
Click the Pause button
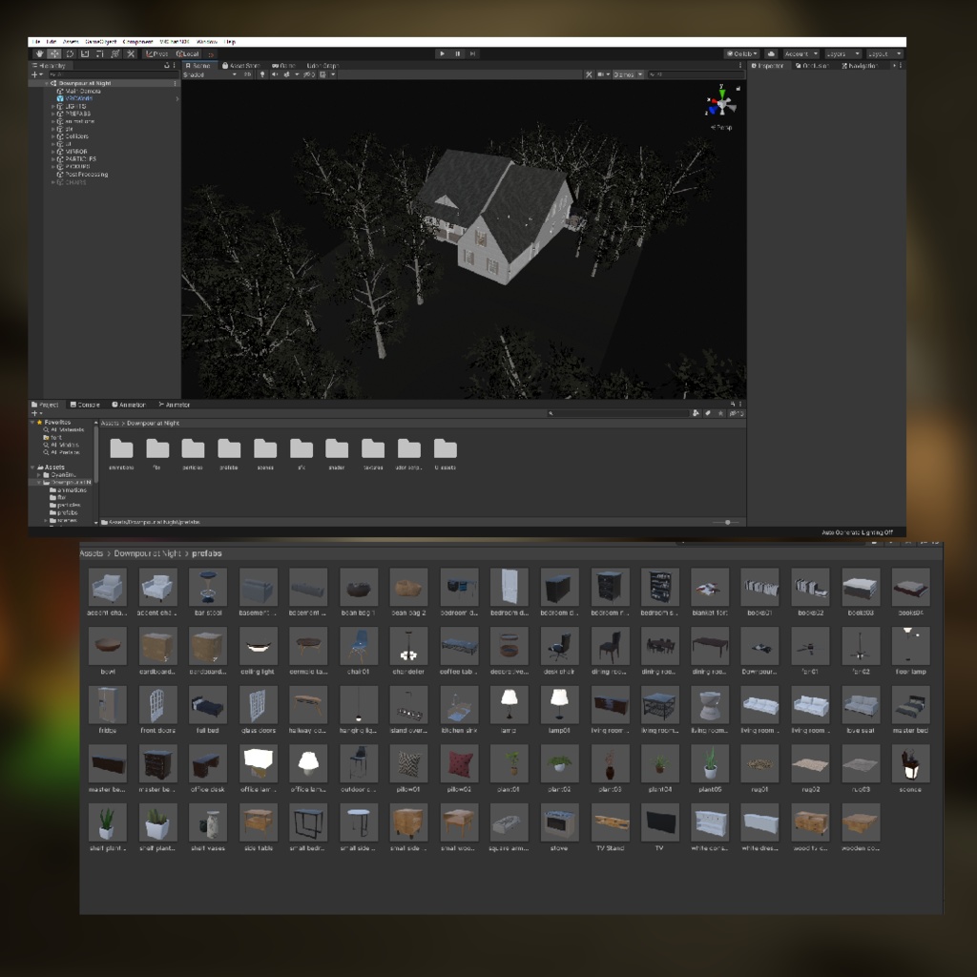coord(457,54)
